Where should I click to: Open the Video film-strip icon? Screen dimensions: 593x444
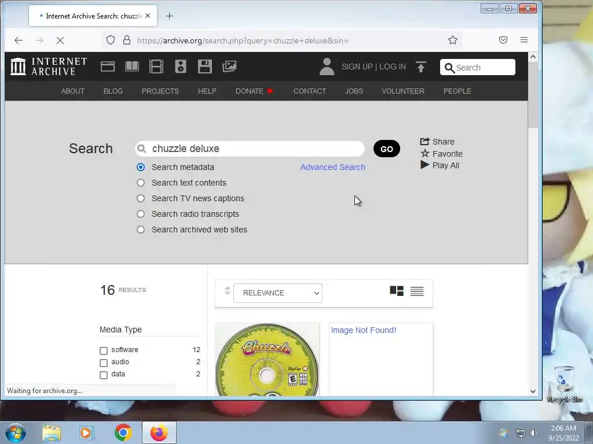[x=156, y=66]
